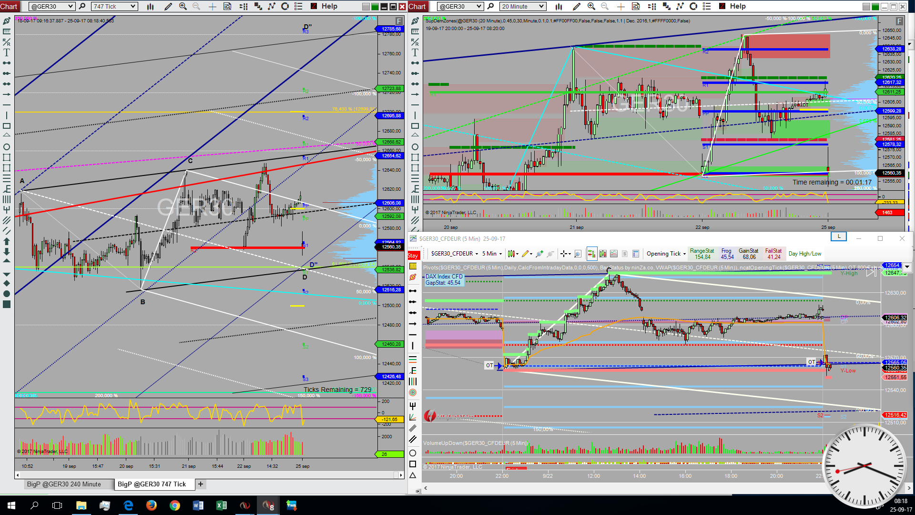915x515 pixels.
Task: Search instrument magnifier in 20 Minute chart
Action: click(490, 6)
